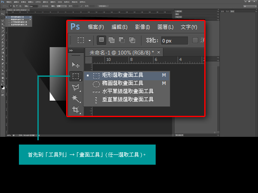Image resolution: width=258 pixels, height=193 pixels.
Task: Click the large Ps logo in enlarged inset
Action: click(75, 27)
